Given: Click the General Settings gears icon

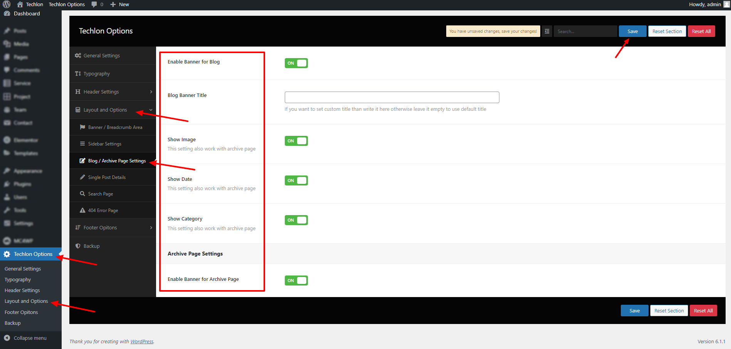Looking at the screenshot, I should click(x=78, y=55).
